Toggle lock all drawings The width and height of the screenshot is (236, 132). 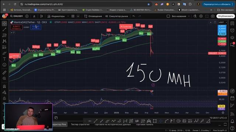click(x=4, y=98)
